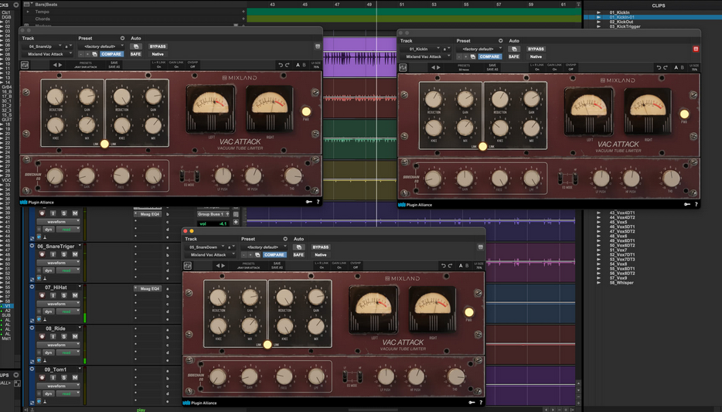Open automation enable icon under Auto in 04_SnareUp window
This screenshot has height=412, width=722.
pyautogui.click(x=136, y=46)
